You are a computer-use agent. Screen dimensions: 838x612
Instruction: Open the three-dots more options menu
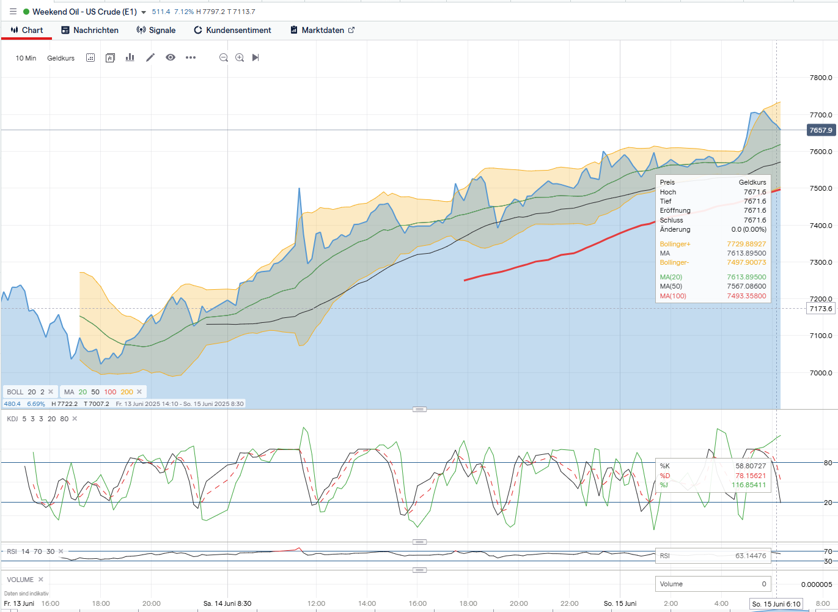pos(191,57)
